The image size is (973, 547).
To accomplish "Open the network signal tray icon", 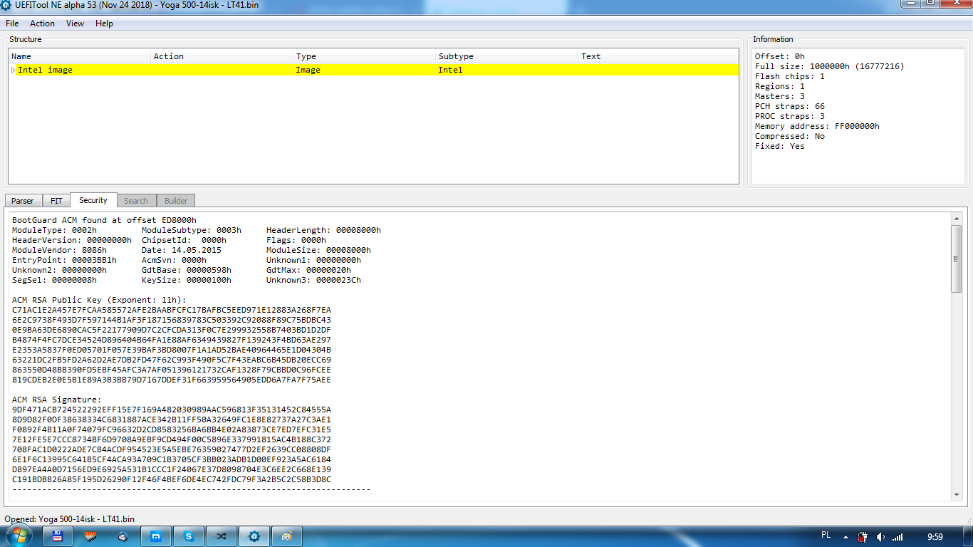I will tap(897, 536).
